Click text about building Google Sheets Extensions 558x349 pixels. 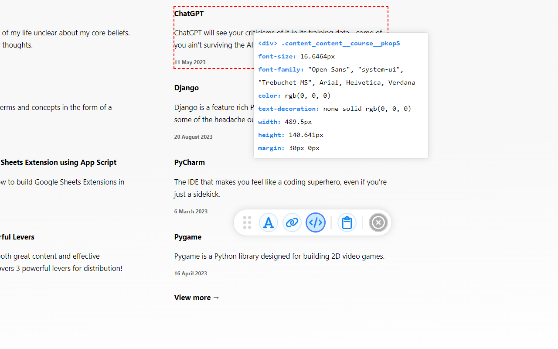coord(62,182)
